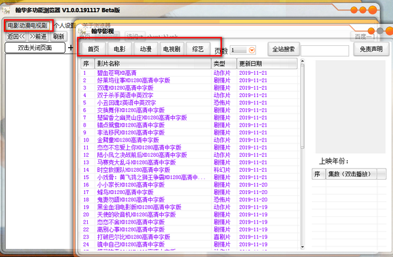The height and width of the screenshot is (257, 393).
Task: Select movie 黑金血泪电影版HD1280高清中字版
Action: [140, 207]
